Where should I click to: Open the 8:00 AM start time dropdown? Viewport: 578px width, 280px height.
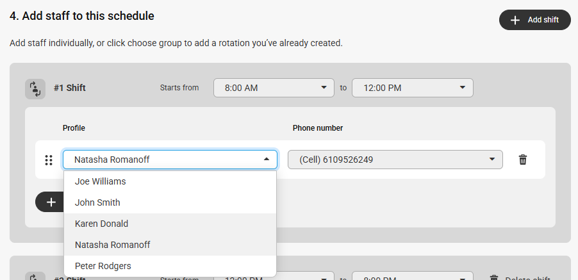(x=274, y=88)
